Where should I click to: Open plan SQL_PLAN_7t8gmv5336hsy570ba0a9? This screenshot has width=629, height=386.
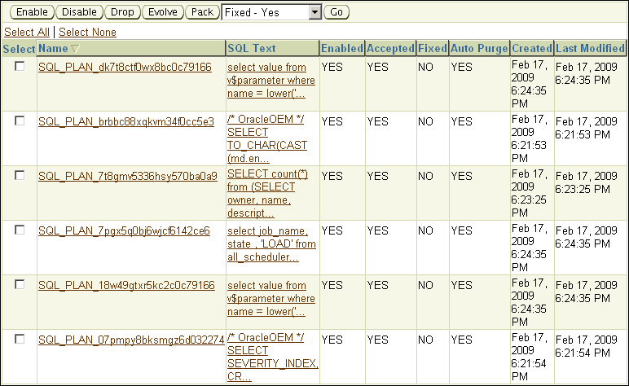128,176
